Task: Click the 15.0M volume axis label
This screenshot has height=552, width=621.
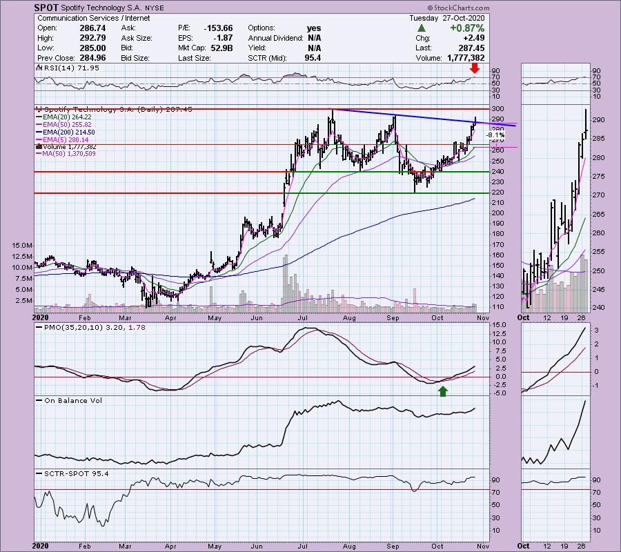Action: coord(22,246)
